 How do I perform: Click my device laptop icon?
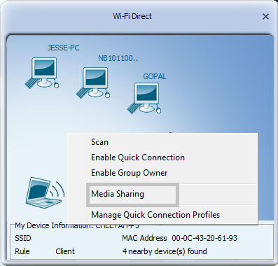(x=45, y=192)
